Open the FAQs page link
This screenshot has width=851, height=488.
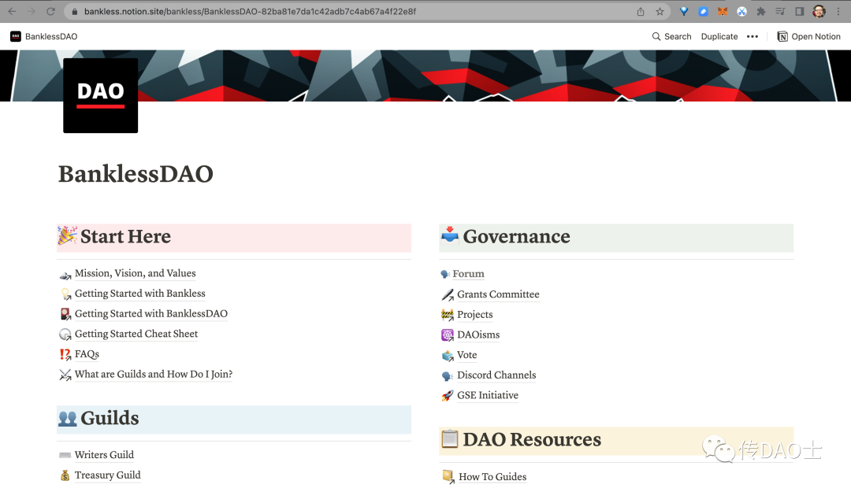click(87, 354)
